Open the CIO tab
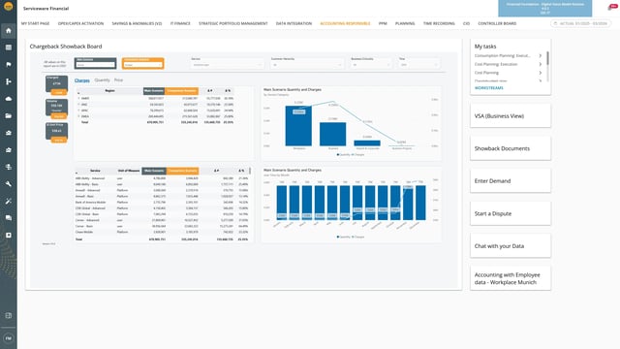620x349 pixels. 467,23
